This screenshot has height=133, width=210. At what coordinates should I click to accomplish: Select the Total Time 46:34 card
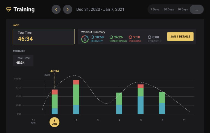point(44,36)
